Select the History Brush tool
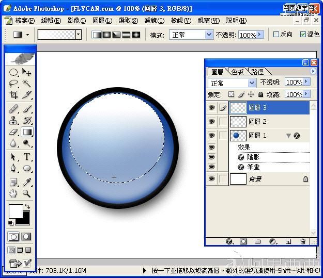This screenshot has height=278, width=323. pos(27,121)
